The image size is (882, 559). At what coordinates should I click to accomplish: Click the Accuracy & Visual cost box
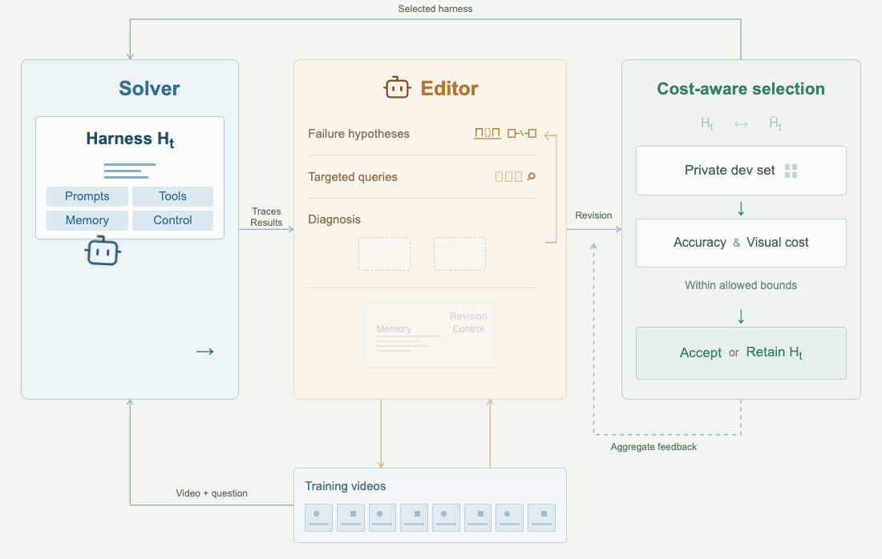tap(741, 243)
